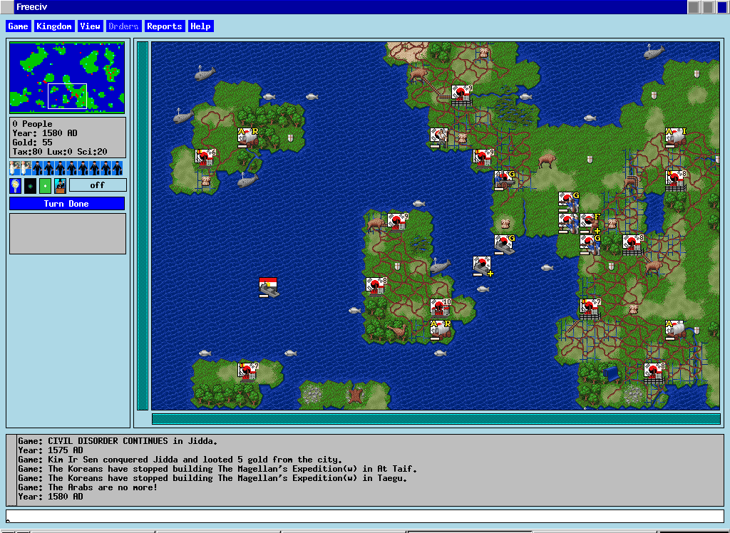
Task: Select the ship with plus sign in open sea
Action: 483,266
